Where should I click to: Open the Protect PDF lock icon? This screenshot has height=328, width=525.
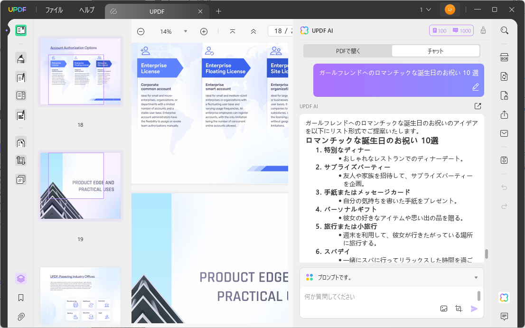[x=504, y=95]
